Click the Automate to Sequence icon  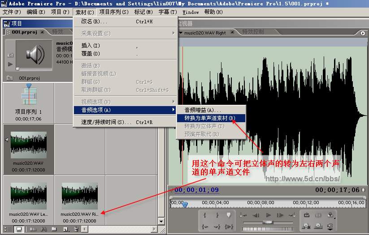(x=33, y=229)
